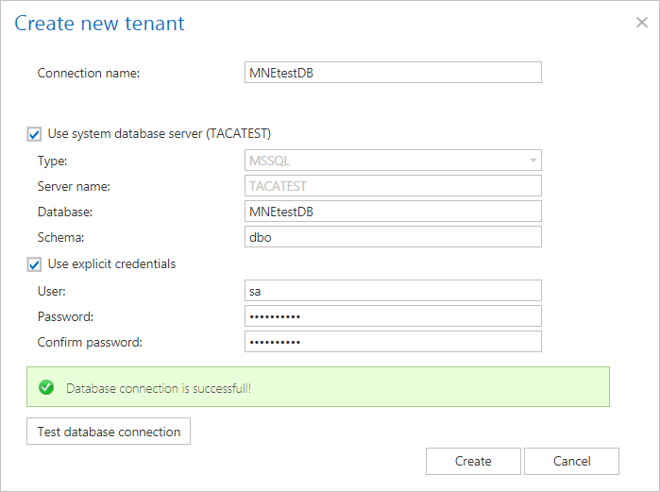Viewport: 660px width, 492px height.
Task: Focus the Confirm password field
Action: [393, 342]
